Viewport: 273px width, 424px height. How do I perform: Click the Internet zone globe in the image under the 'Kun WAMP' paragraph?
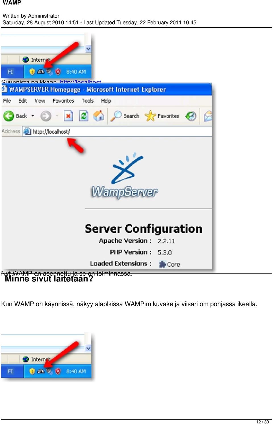pos(26,359)
